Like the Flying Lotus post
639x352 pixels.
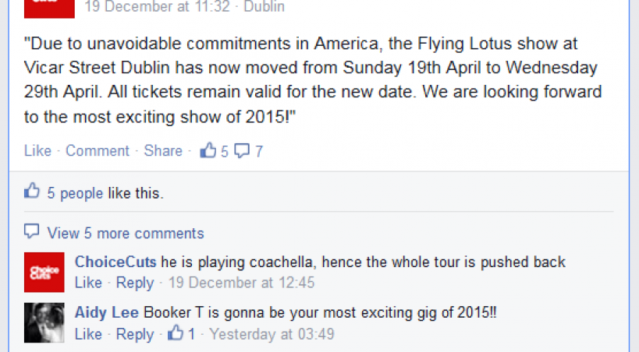[37, 150]
